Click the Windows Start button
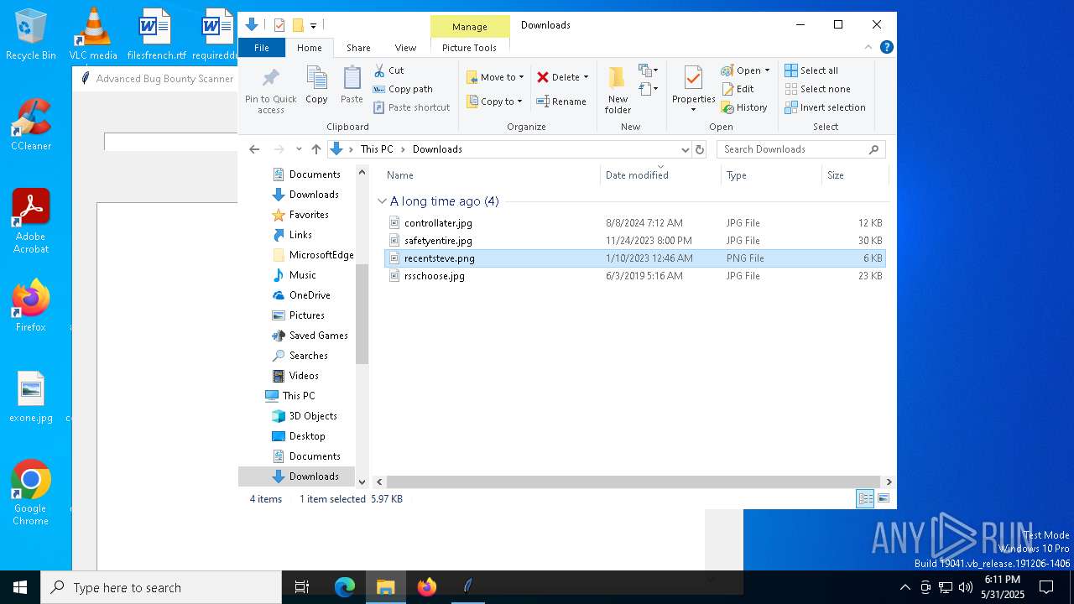Image resolution: width=1074 pixels, height=604 pixels. tap(20, 587)
